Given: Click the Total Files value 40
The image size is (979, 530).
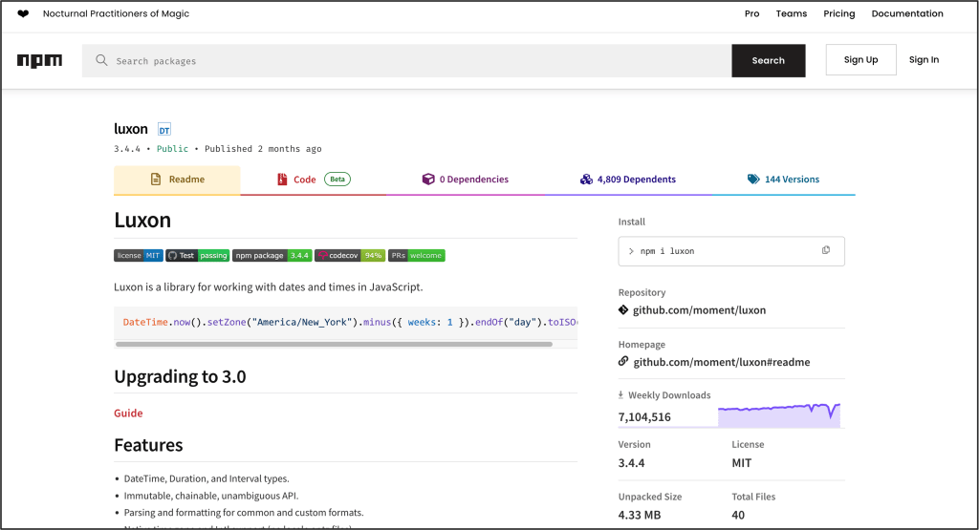Looking at the screenshot, I should [738, 515].
